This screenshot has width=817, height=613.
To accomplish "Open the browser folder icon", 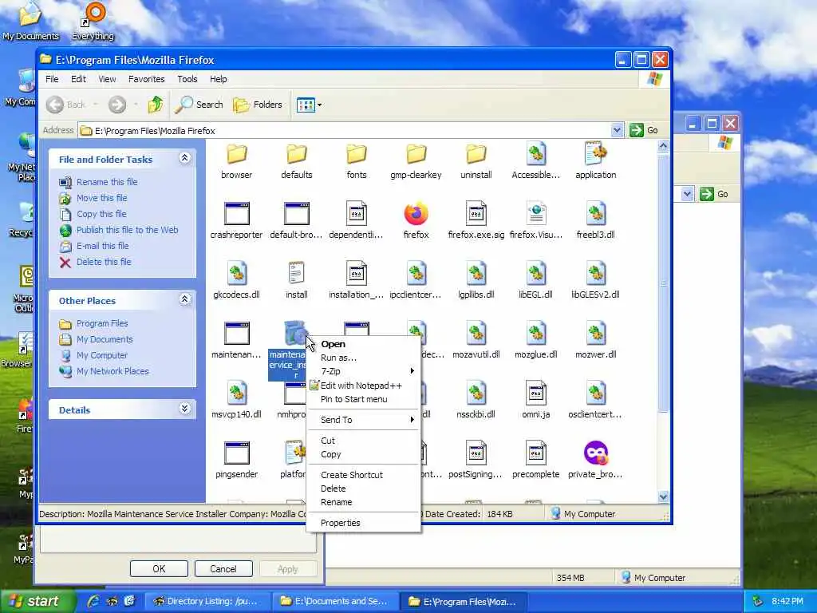I will pos(236,155).
